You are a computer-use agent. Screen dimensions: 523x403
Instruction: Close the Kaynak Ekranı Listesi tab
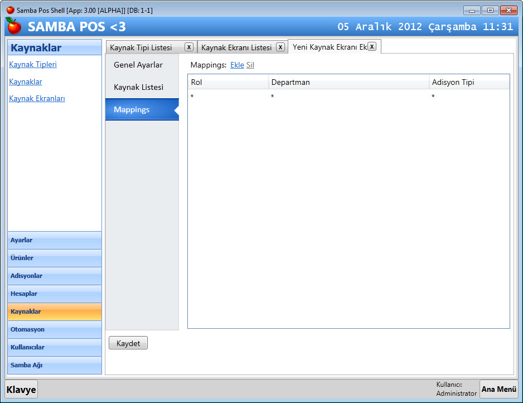coord(280,47)
